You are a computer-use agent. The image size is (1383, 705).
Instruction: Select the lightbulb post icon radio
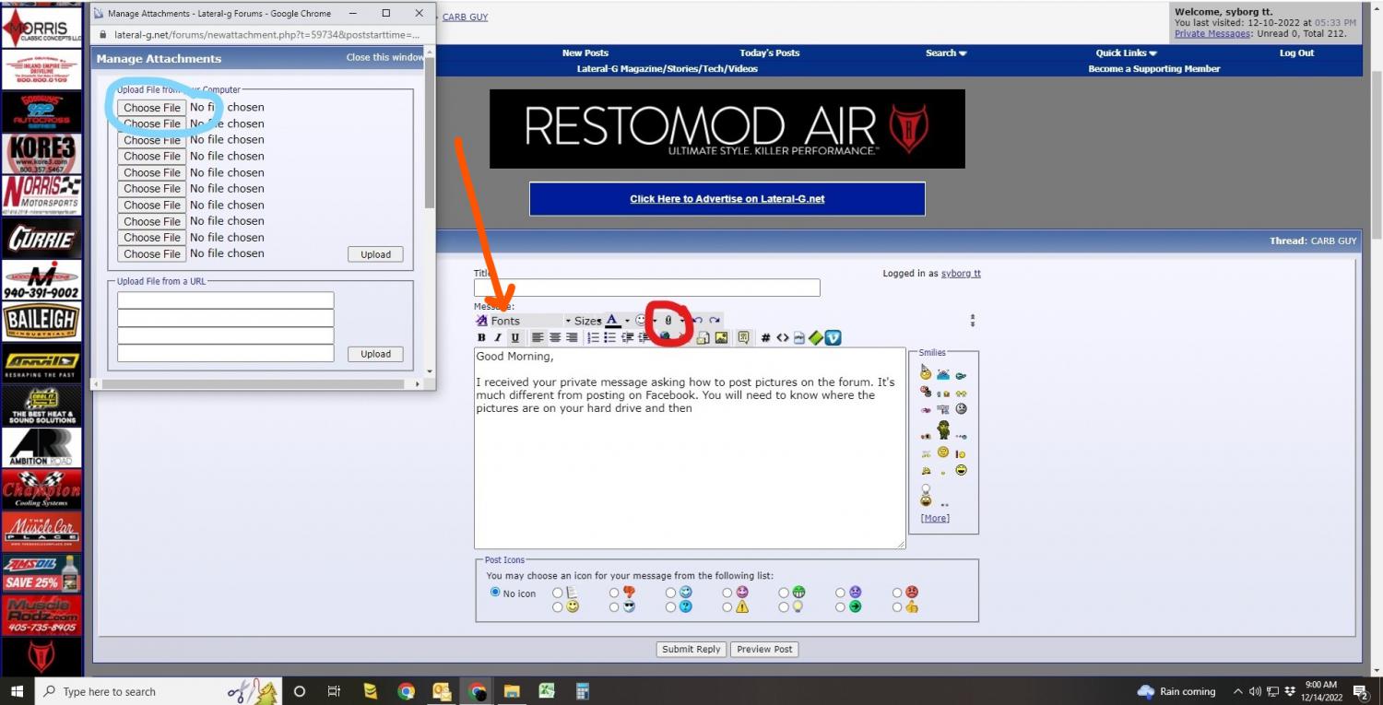785,607
